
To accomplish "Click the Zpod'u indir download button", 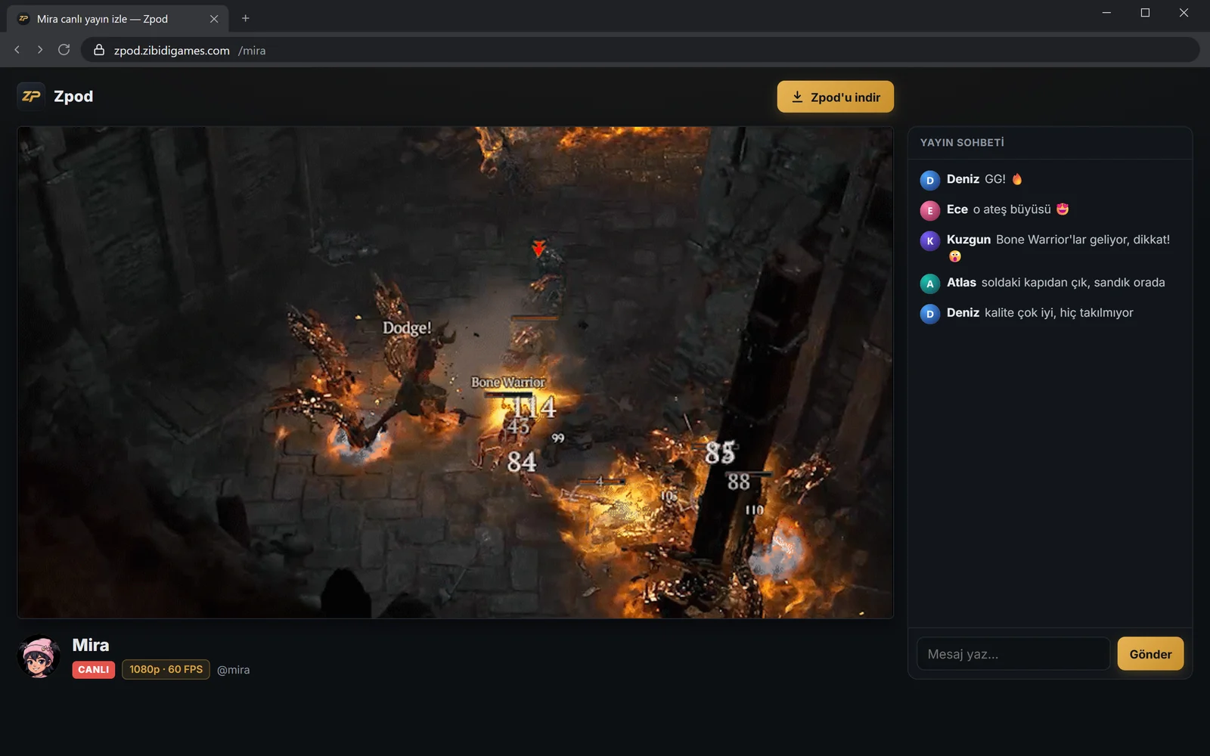I will (x=835, y=97).
